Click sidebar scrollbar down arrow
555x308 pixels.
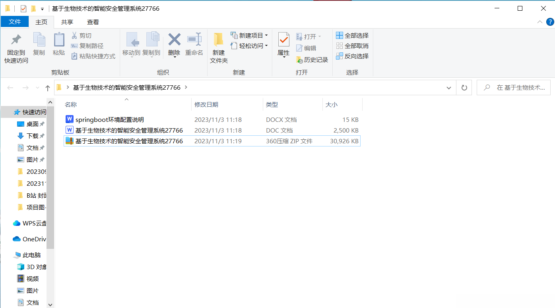point(50,304)
